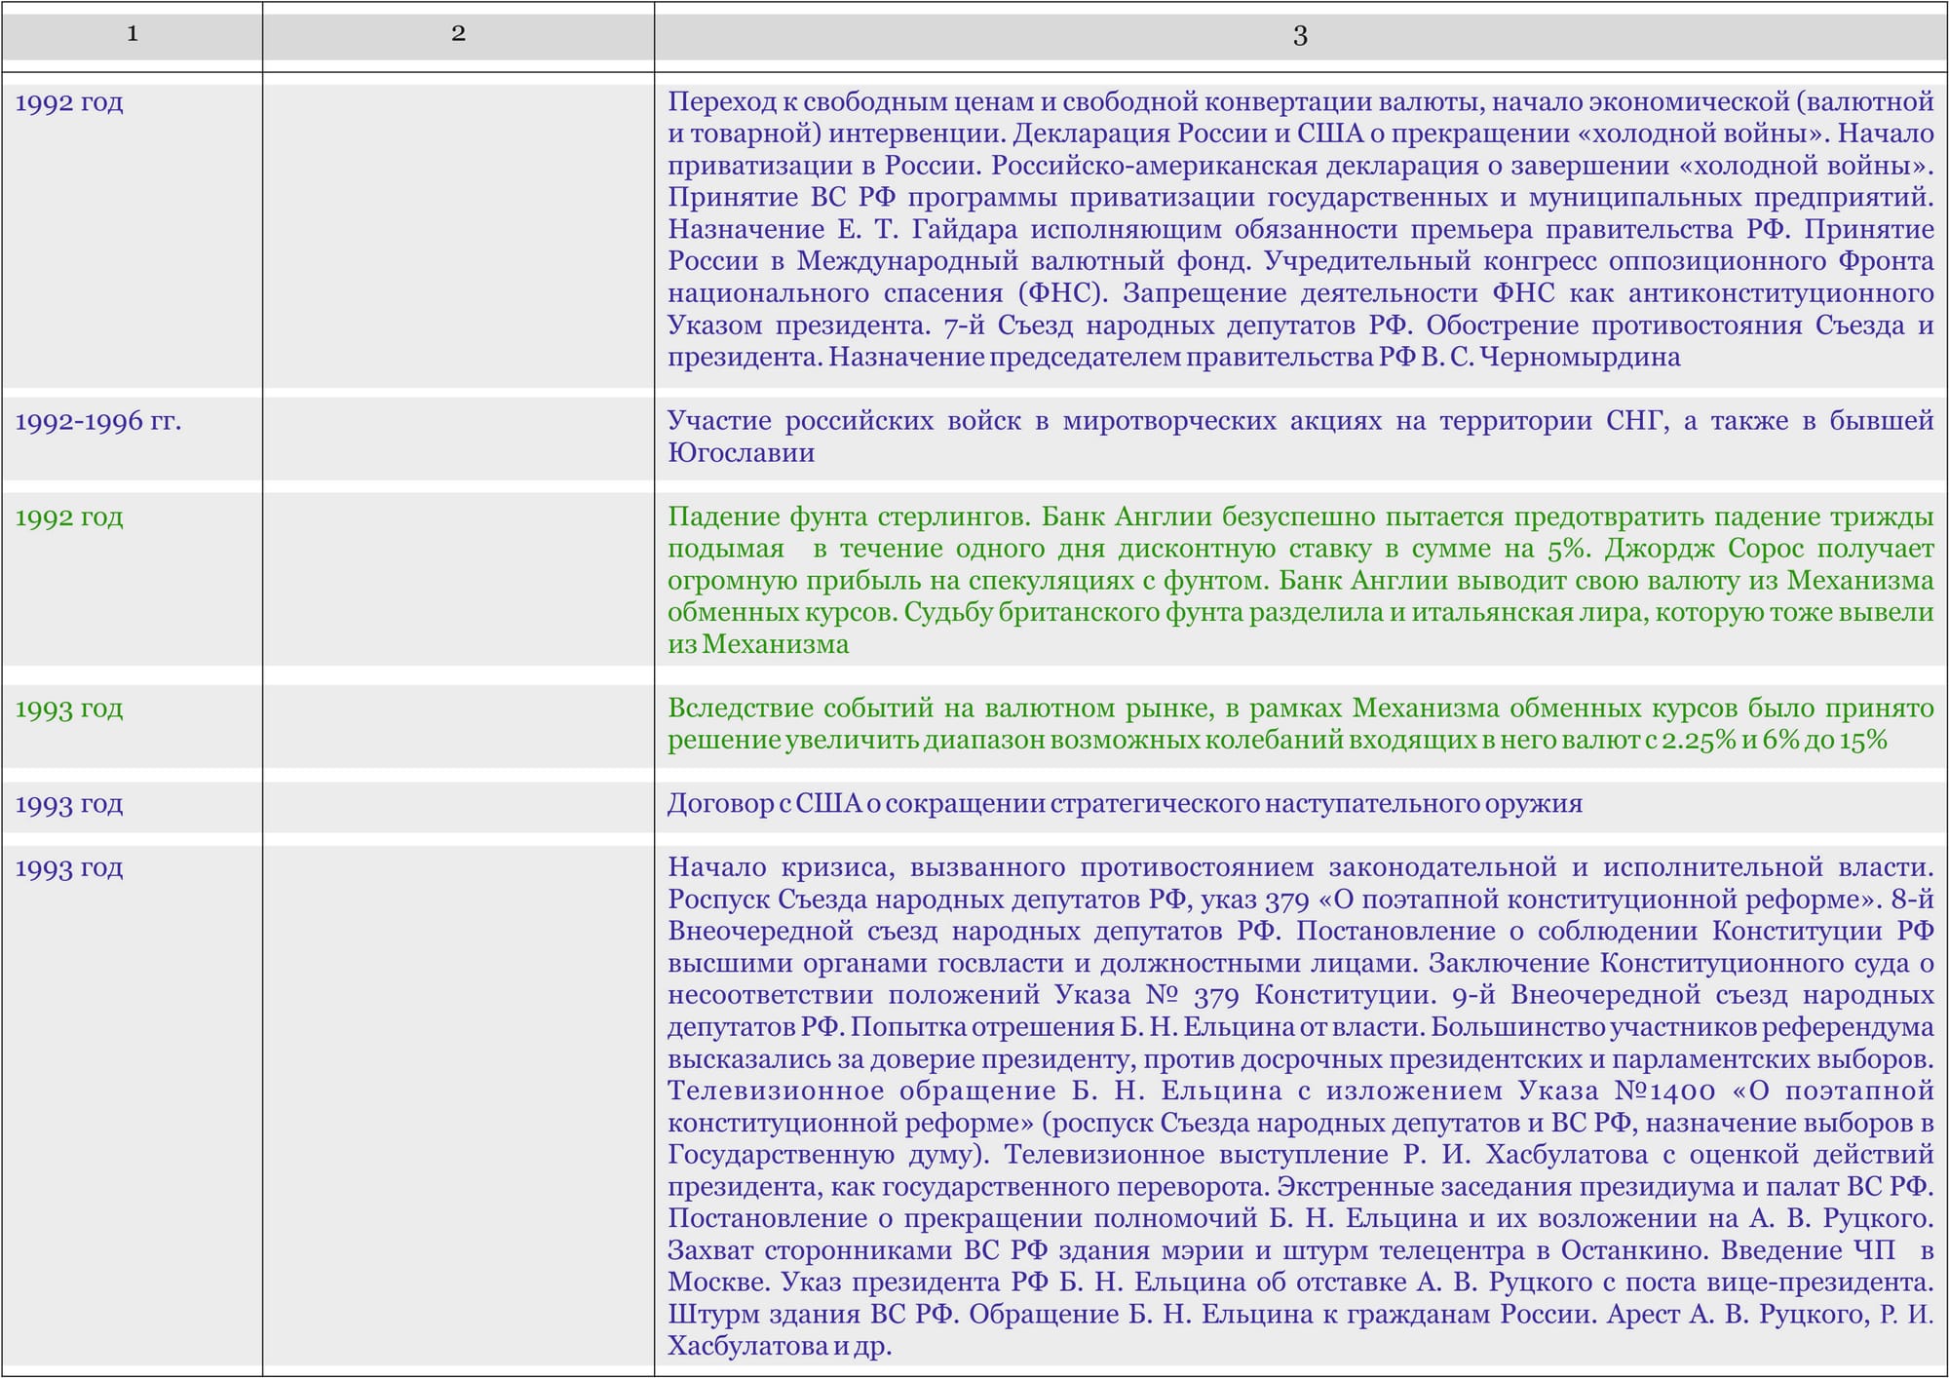Click the text 'Назначение Е. Т. Гайдара'
The image size is (1949, 1378).
842,230
